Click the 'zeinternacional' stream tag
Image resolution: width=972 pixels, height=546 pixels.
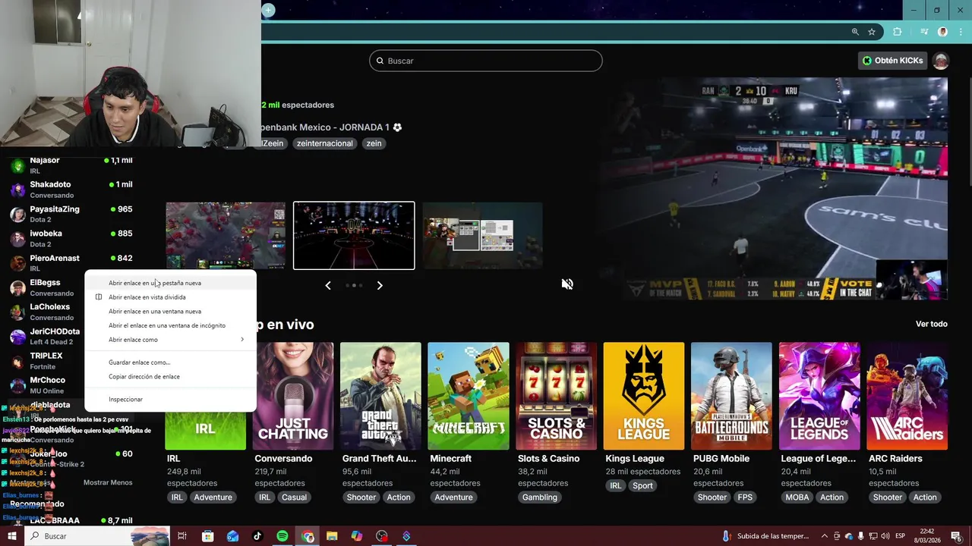tap(325, 143)
